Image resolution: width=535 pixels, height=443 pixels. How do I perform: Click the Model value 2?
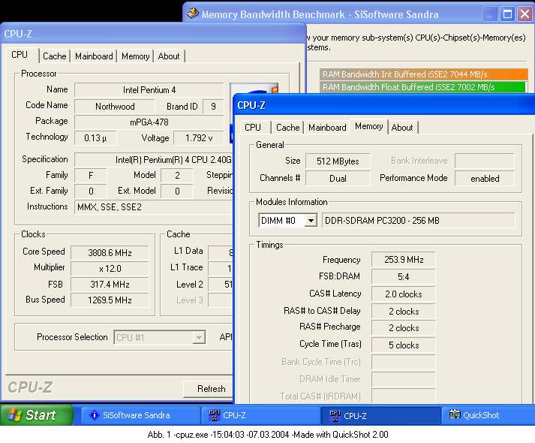tap(177, 176)
